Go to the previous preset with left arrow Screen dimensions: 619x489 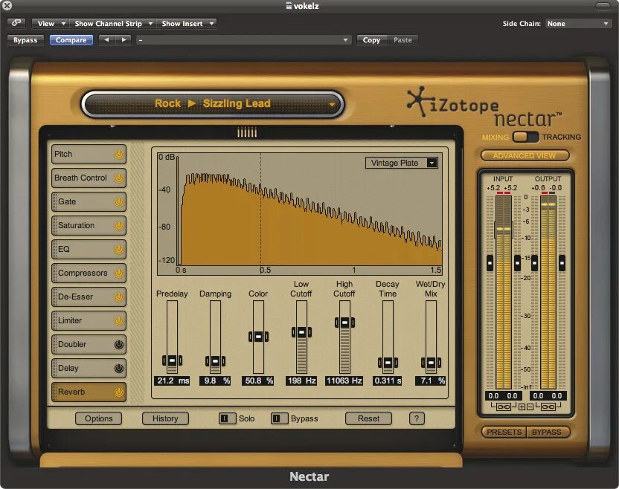tap(106, 39)
